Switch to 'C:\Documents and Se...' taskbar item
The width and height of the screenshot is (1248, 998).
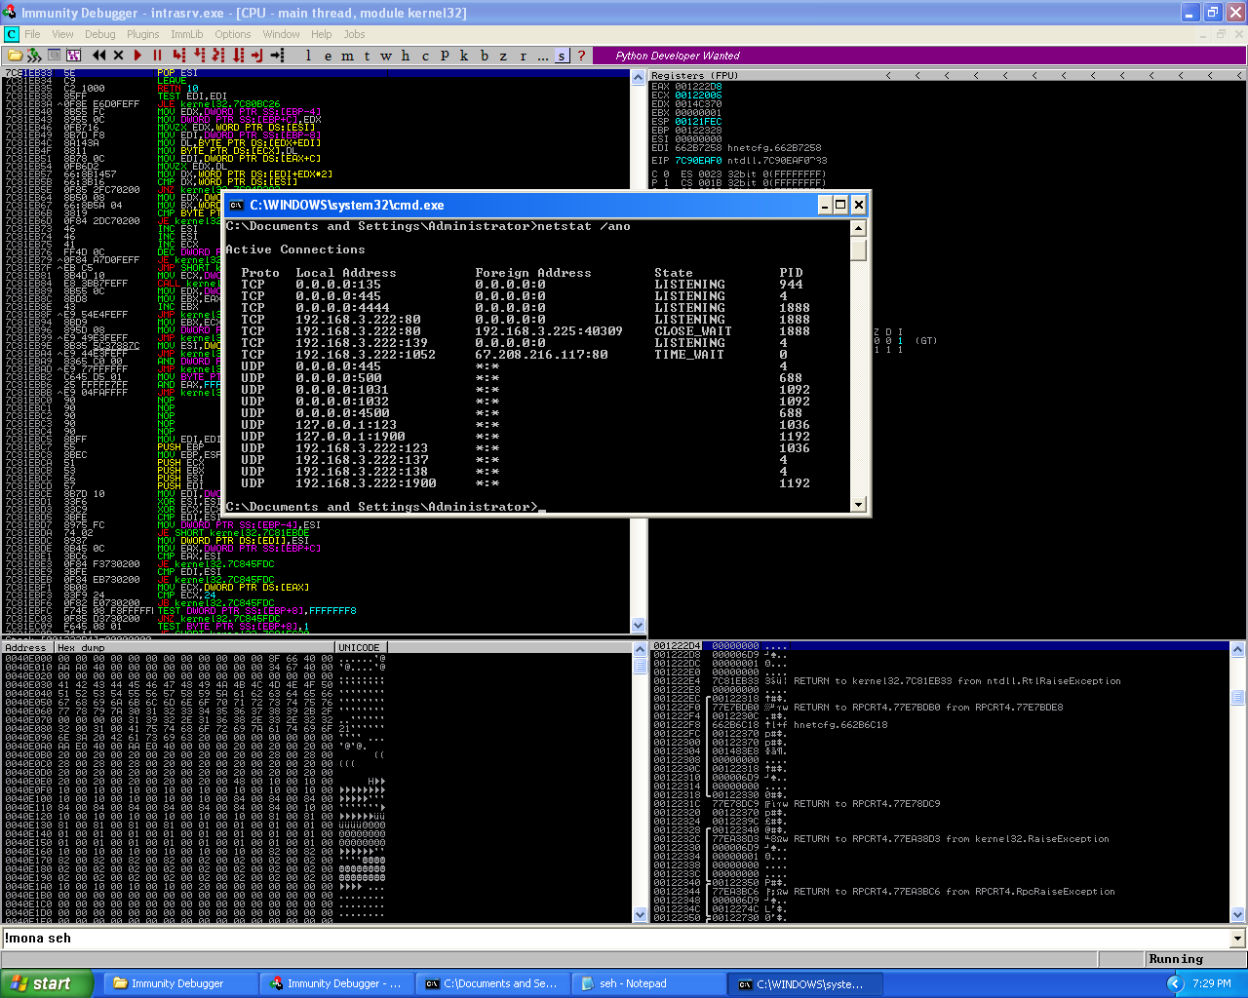[493, 983]
